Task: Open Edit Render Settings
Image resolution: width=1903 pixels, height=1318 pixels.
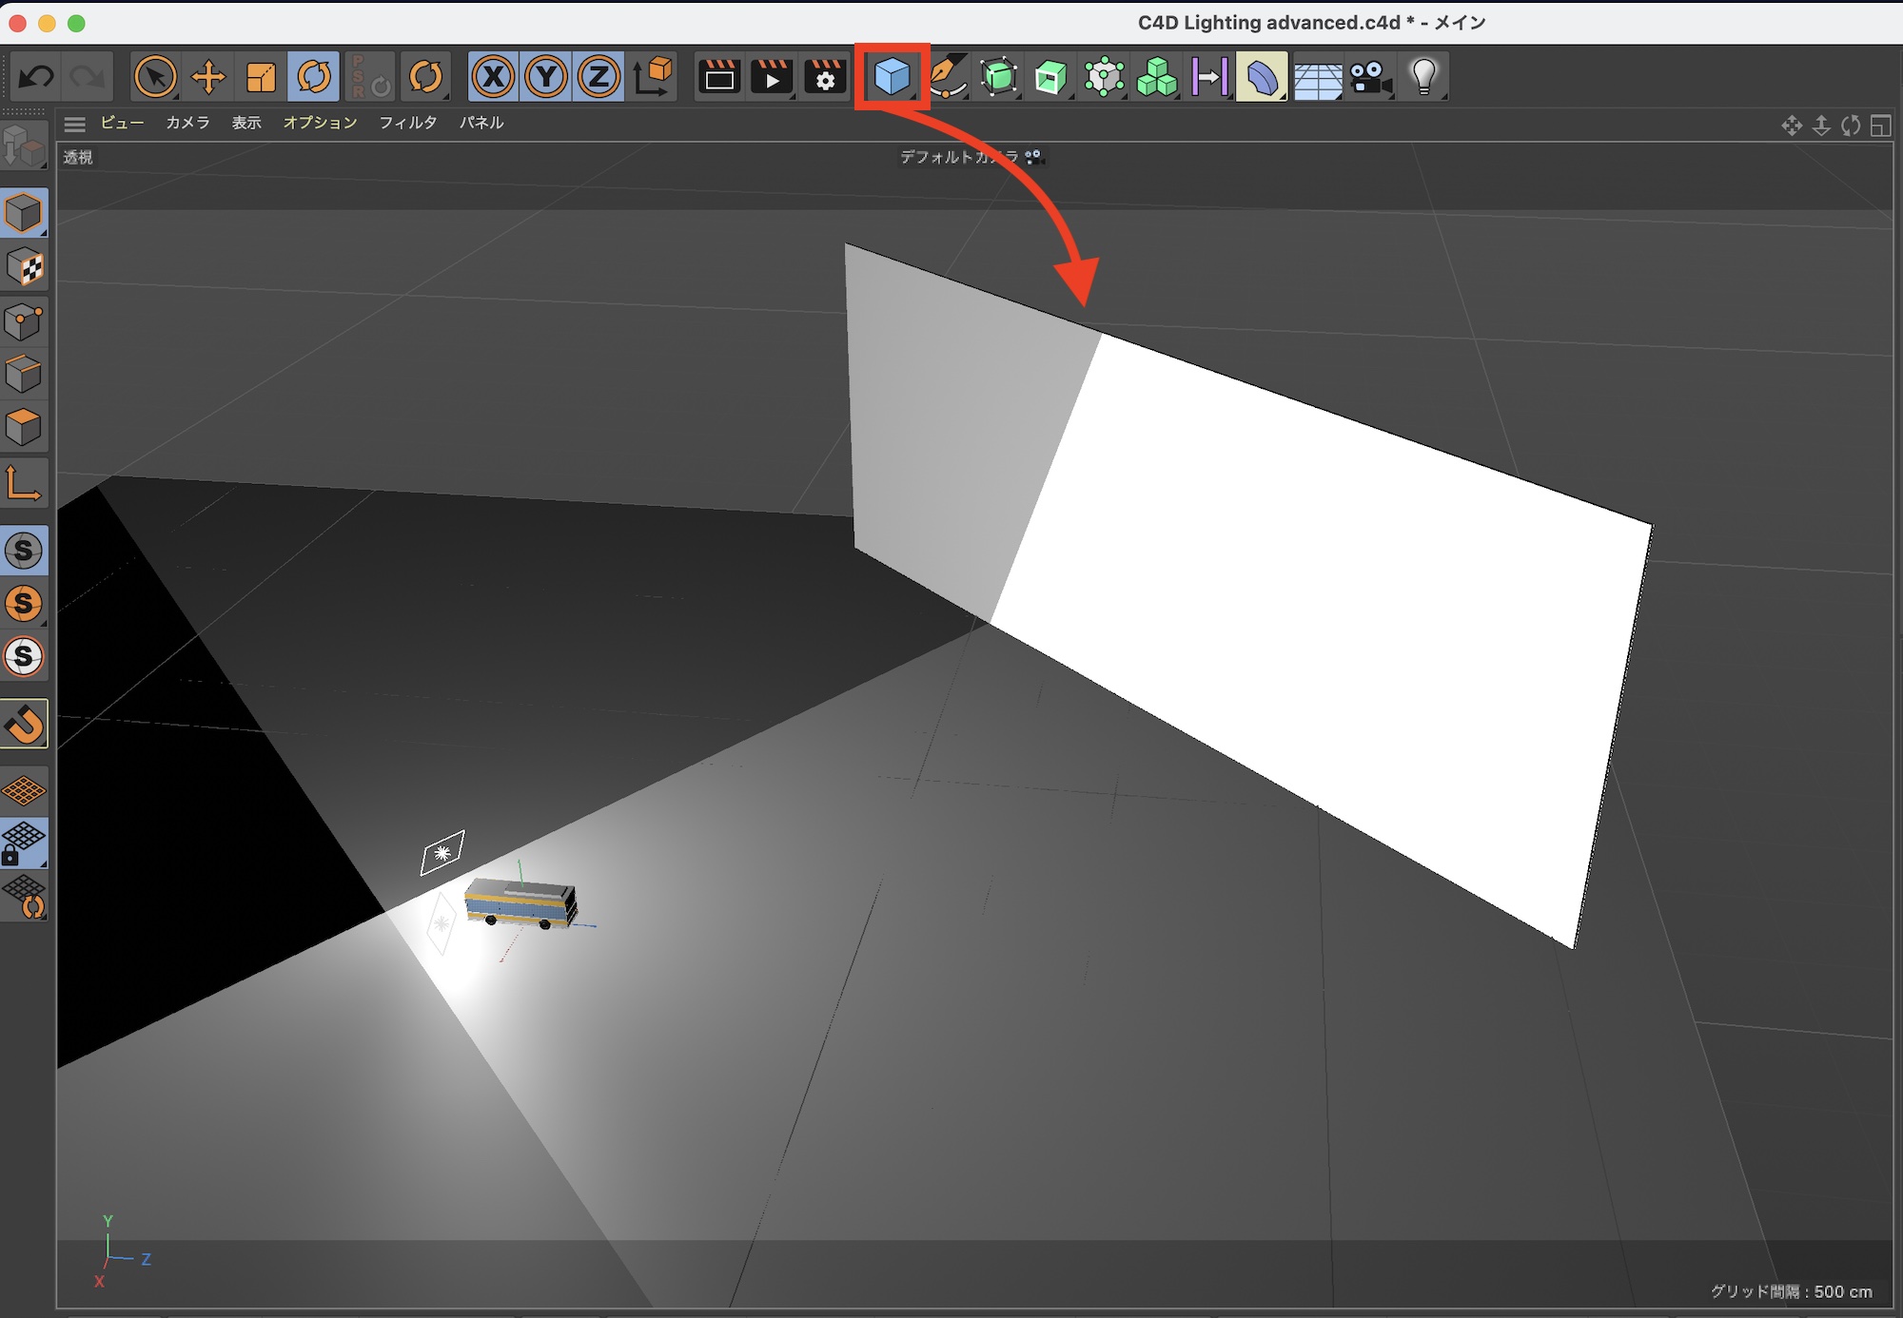Action: coord(825,77)
